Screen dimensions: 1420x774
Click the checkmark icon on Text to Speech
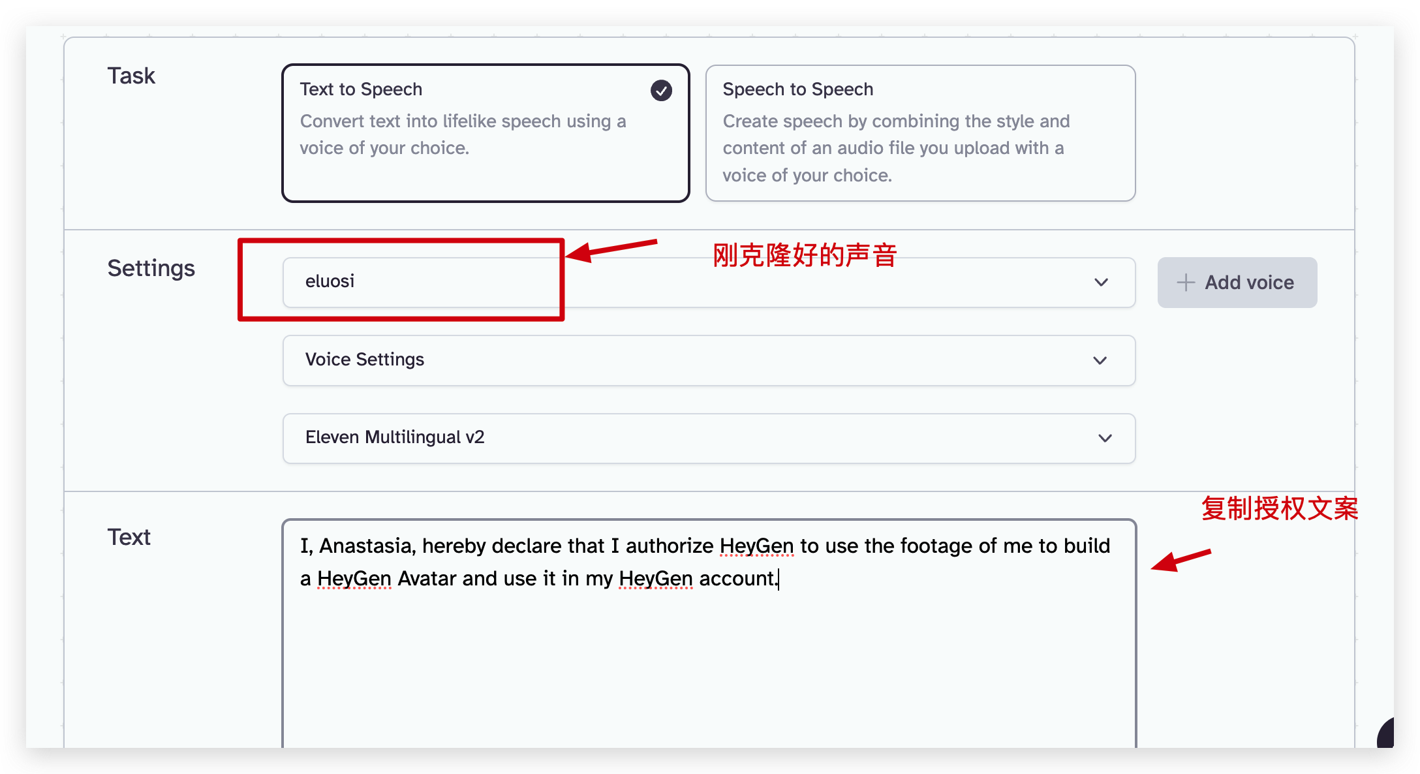tap(661, 90)
